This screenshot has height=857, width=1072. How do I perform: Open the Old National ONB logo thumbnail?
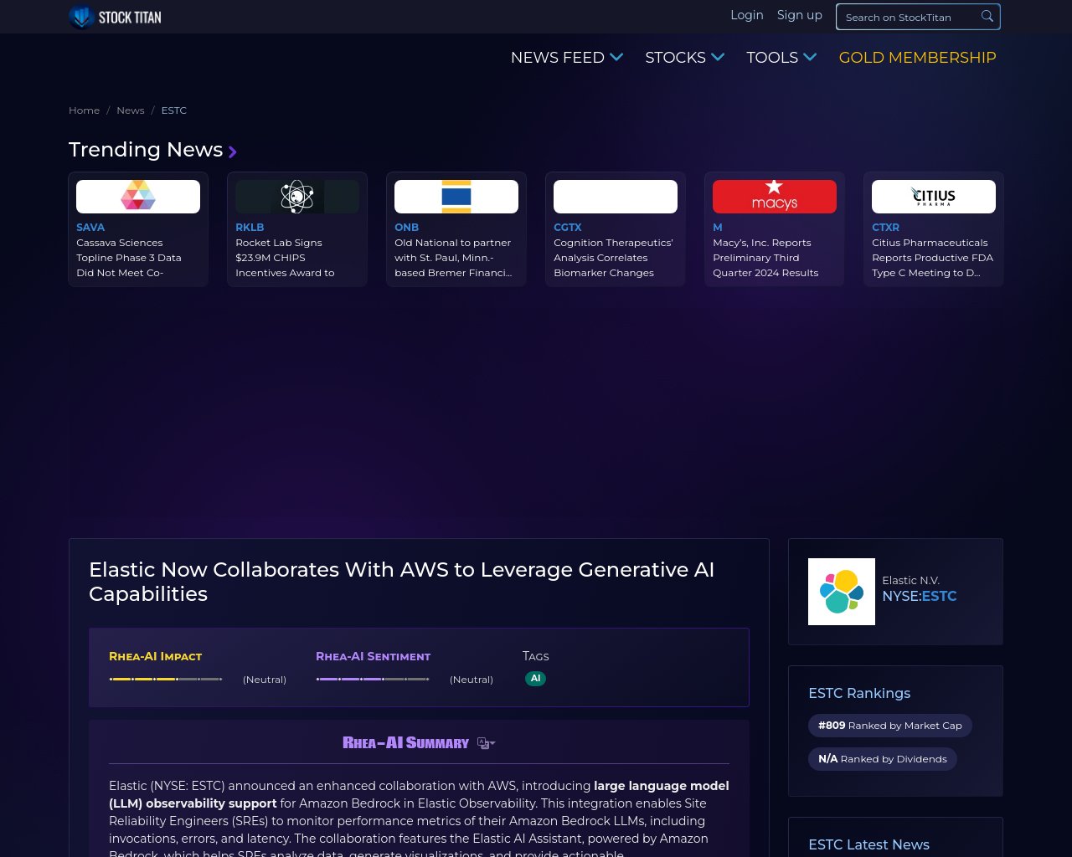(x=456, y=197)
